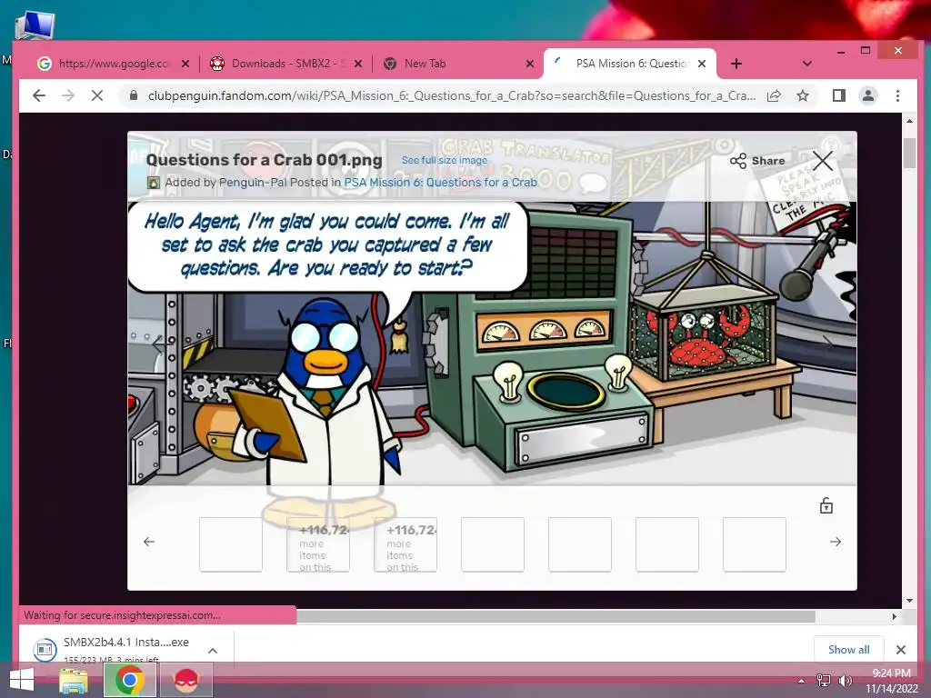Viewport: 931px width, 698px height.
Task: Open PSA Mission 6: Questions for a Crab link
Action: click(441, 182)
